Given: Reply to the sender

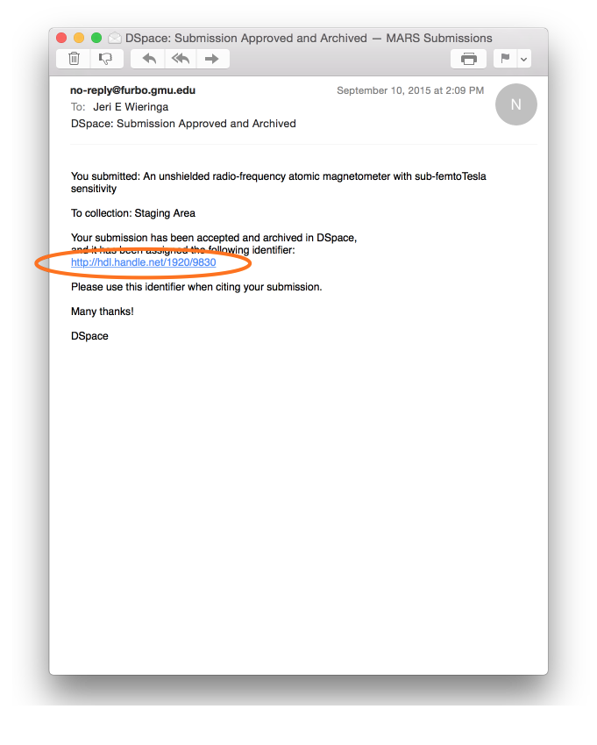Looking at the screenshot, I should coord(149,59).
